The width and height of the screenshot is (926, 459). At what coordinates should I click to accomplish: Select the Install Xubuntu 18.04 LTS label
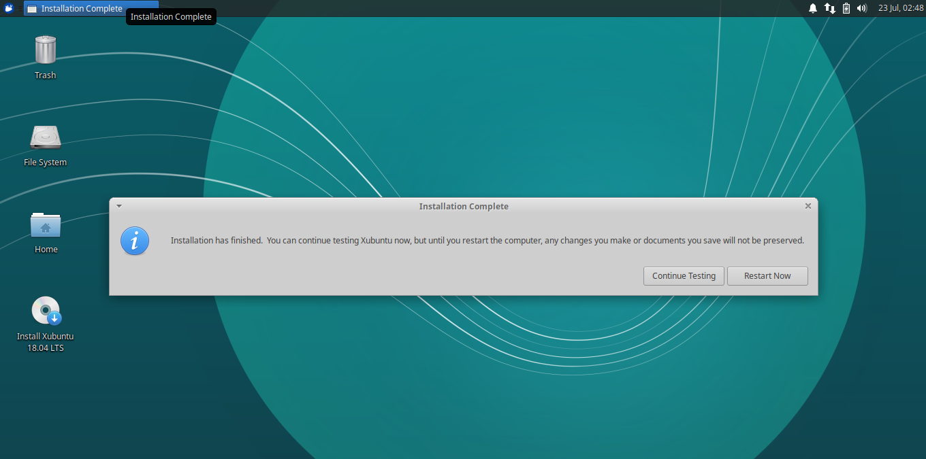(46, 342)
